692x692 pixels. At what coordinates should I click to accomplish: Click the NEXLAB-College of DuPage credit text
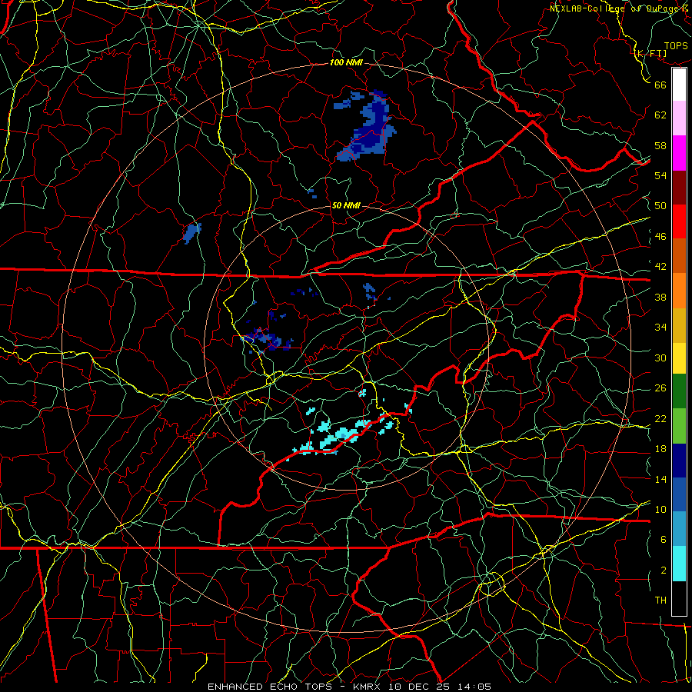[619, 8]
